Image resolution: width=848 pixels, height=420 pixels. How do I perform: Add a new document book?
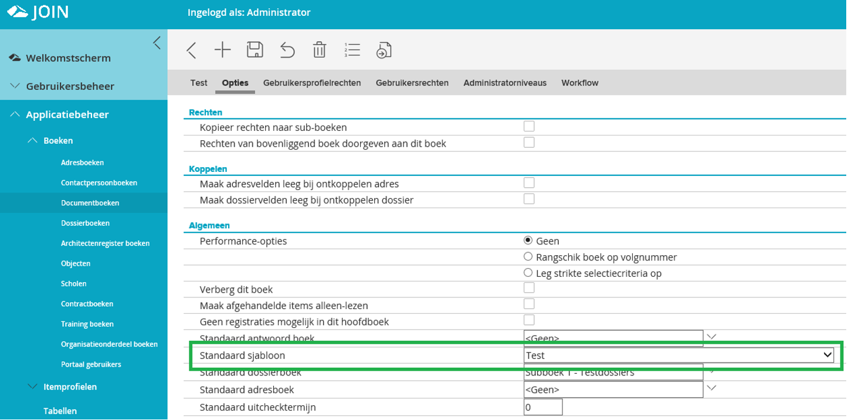pos(222,50)
